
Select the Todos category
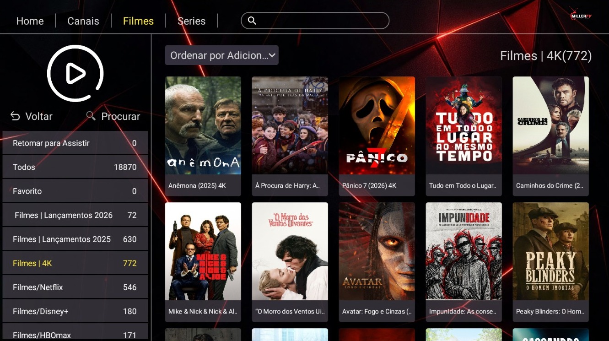click(x=75, y=167)
